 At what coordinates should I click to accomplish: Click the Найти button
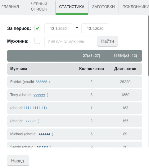click(107, 41)
